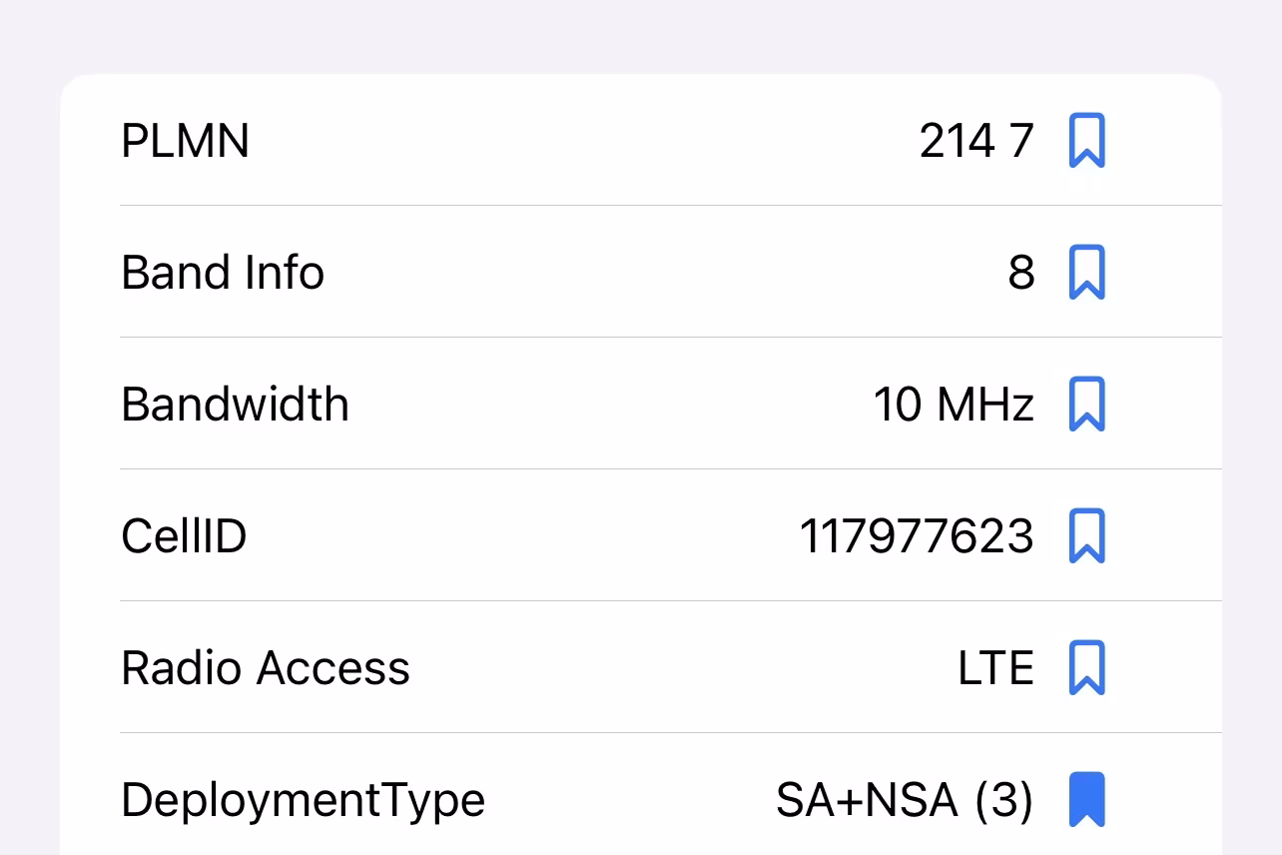
Task: Select the SA+NSA (3) deployment value
Action: point(905,800)
